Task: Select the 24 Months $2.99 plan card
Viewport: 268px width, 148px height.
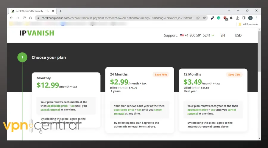Action: tap(139, 100)
